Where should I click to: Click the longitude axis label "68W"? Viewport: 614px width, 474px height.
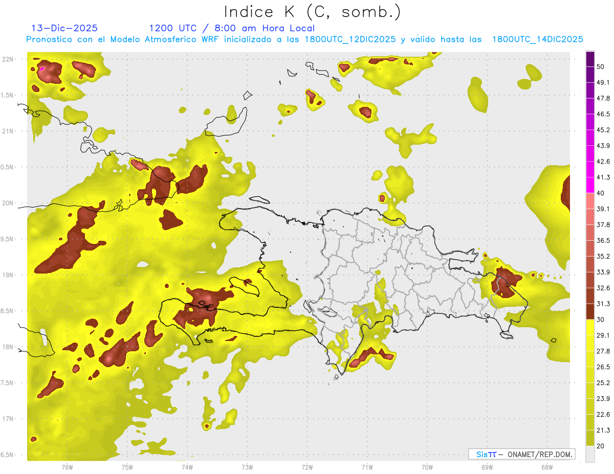547,467
